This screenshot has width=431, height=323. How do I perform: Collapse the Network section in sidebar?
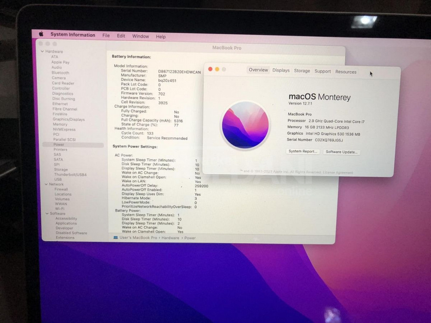tap(45, 184)
